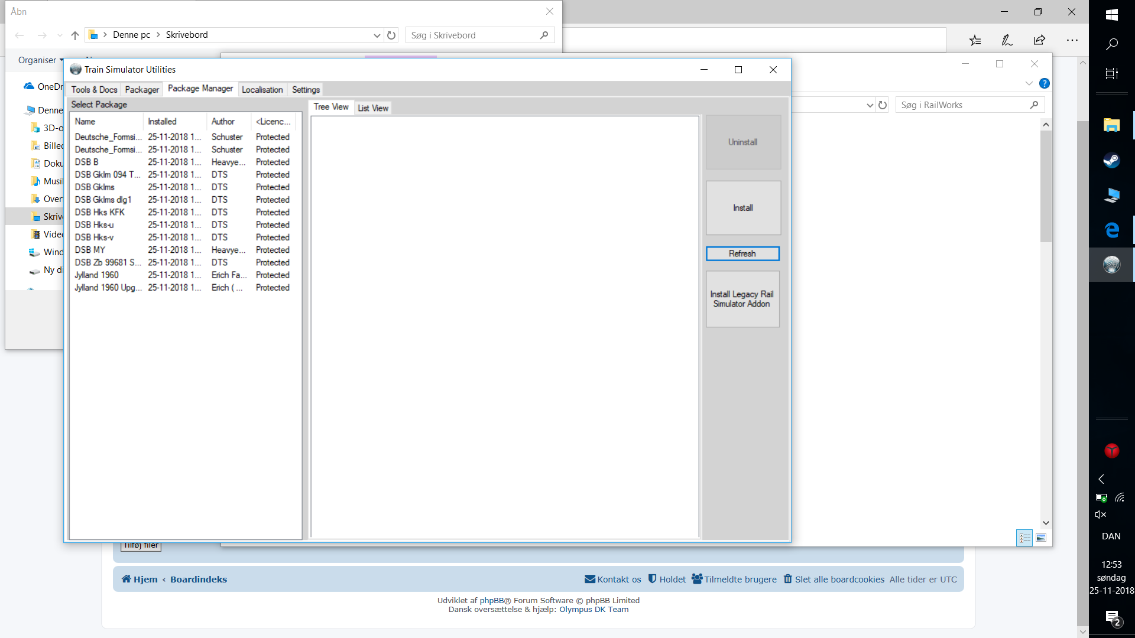Open Steam from the taskbar
Screen dimensions: 1135x638
[x=1111, y=160]
